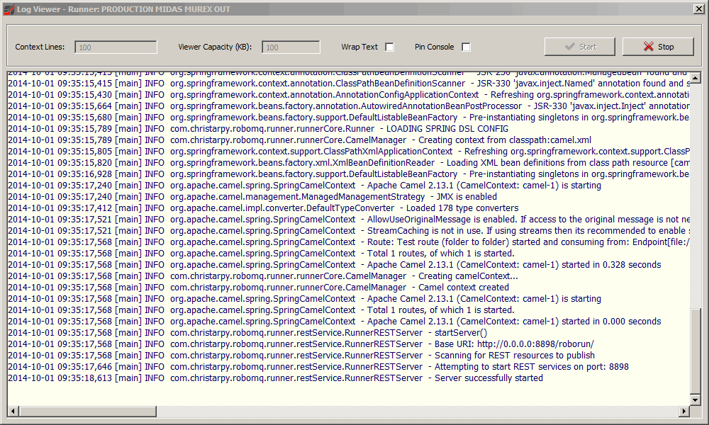Viewport: 709px width, 425px height.
Task: Click the vertical scrollbar up arrow
Action: pos(695,78)
